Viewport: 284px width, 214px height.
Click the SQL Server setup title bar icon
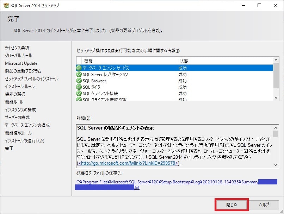[6, 5]
